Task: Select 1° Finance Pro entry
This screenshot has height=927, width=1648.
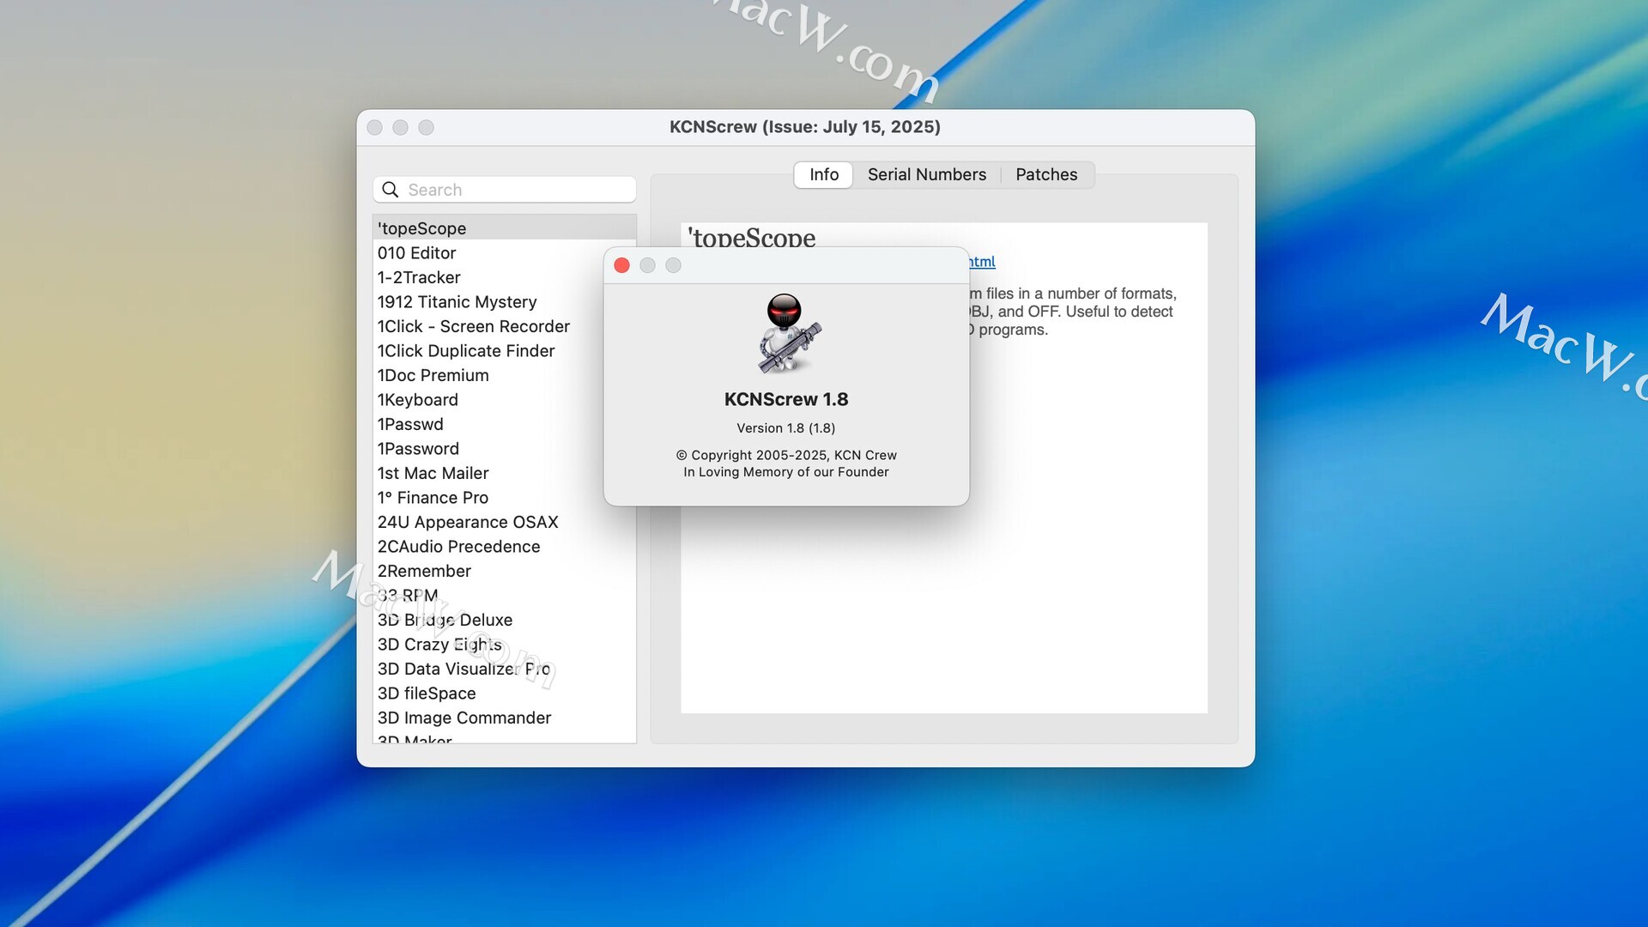Action: 505,498
